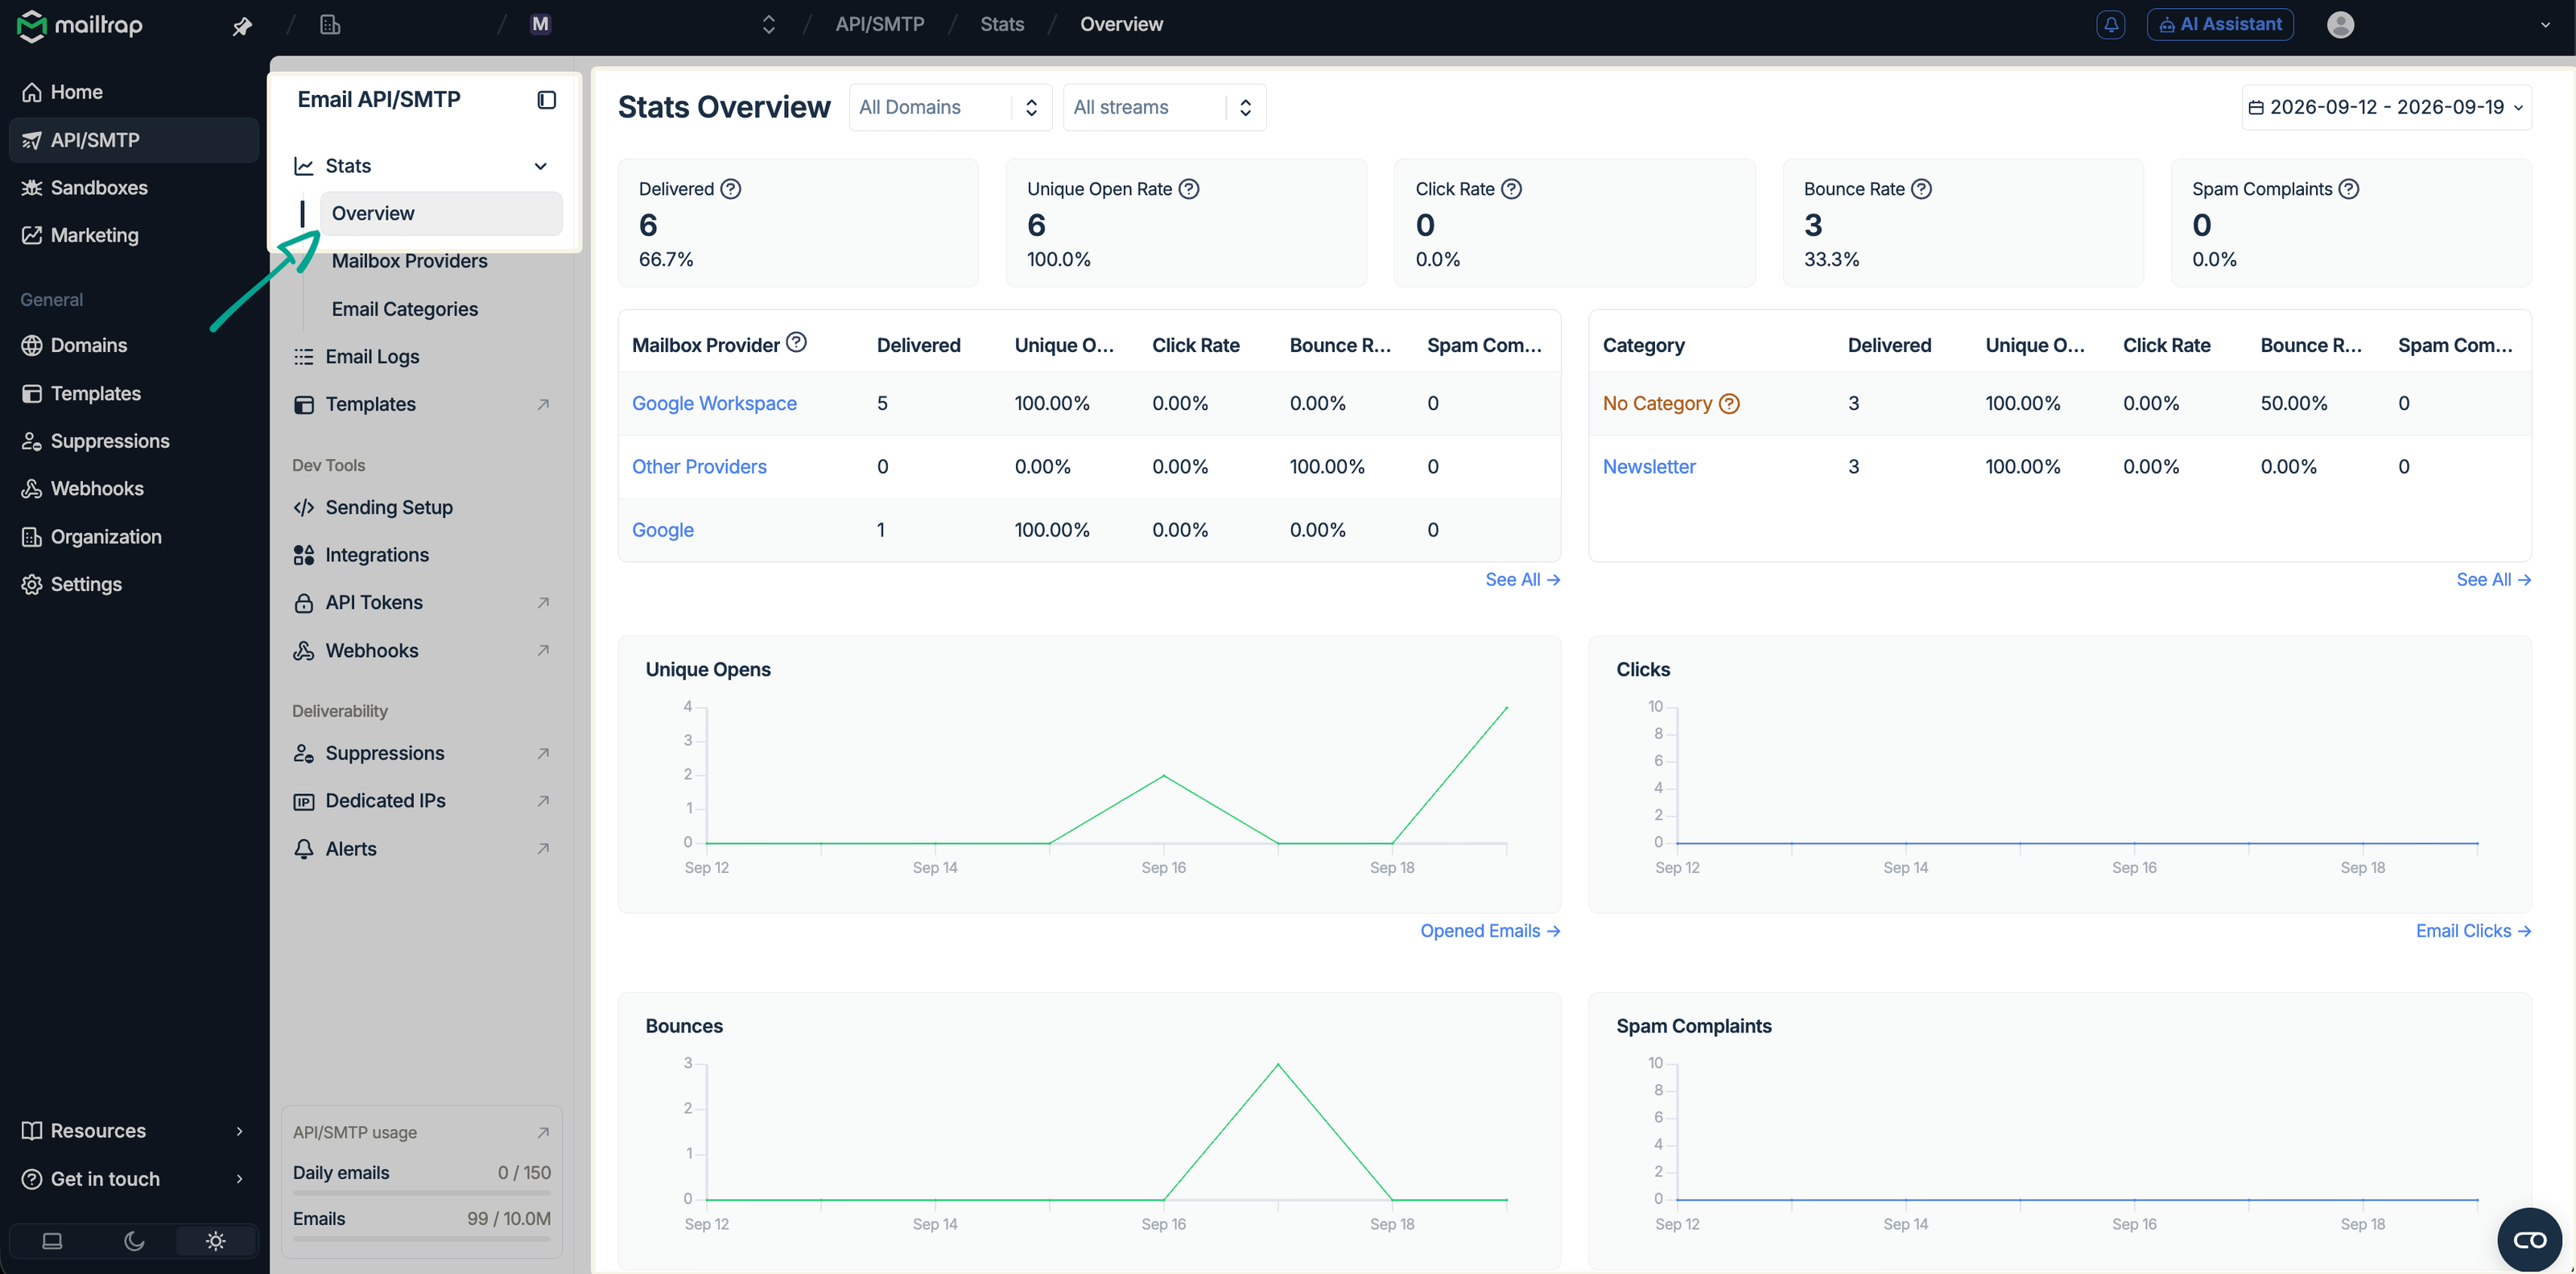Expand the Resources submenu
2576x1274 pixels.
pyautogui.click(x=239, y=1131)
